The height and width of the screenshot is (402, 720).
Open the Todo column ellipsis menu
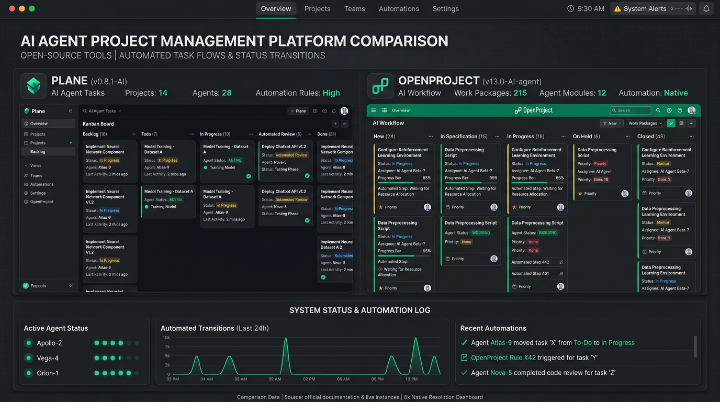tap(192, 135)
